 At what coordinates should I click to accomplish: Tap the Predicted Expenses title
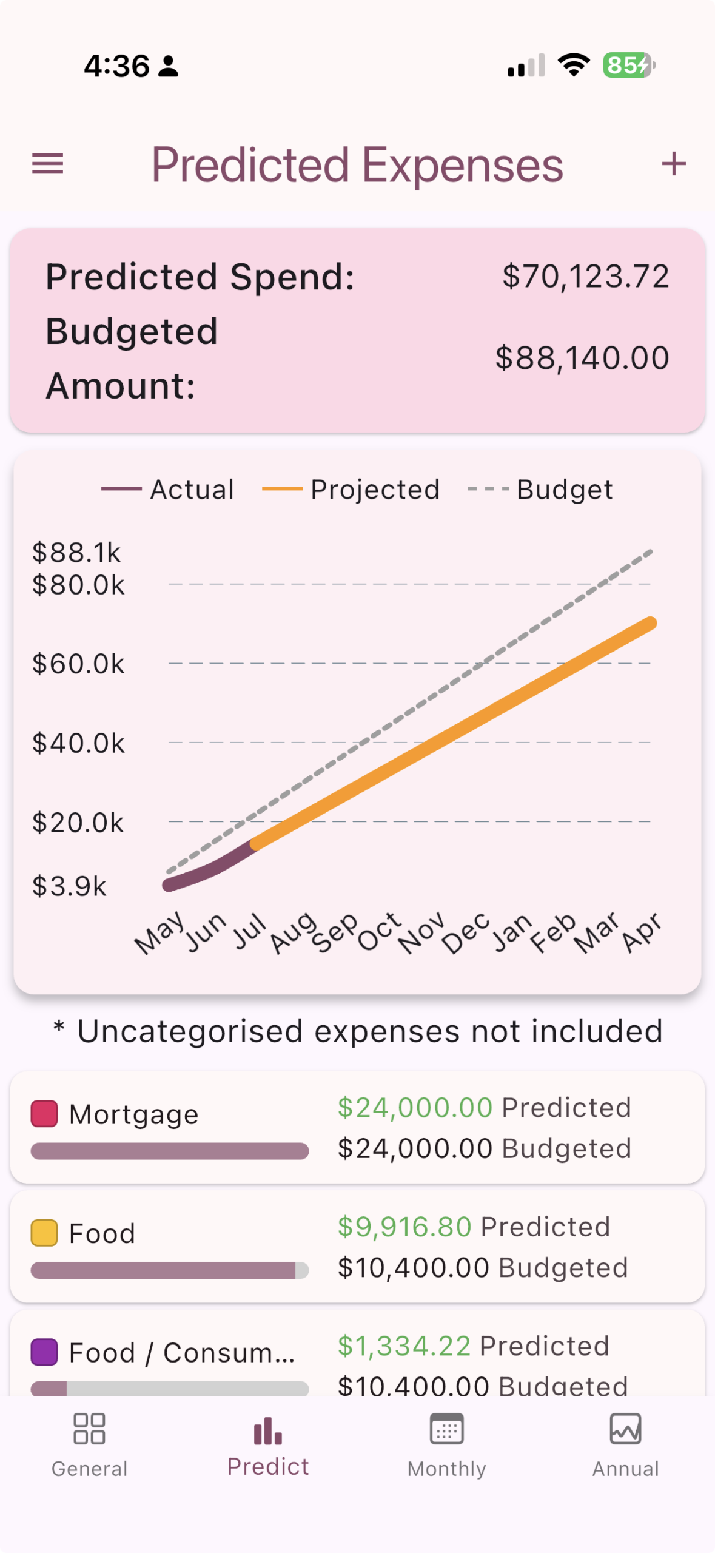[357, 165]
